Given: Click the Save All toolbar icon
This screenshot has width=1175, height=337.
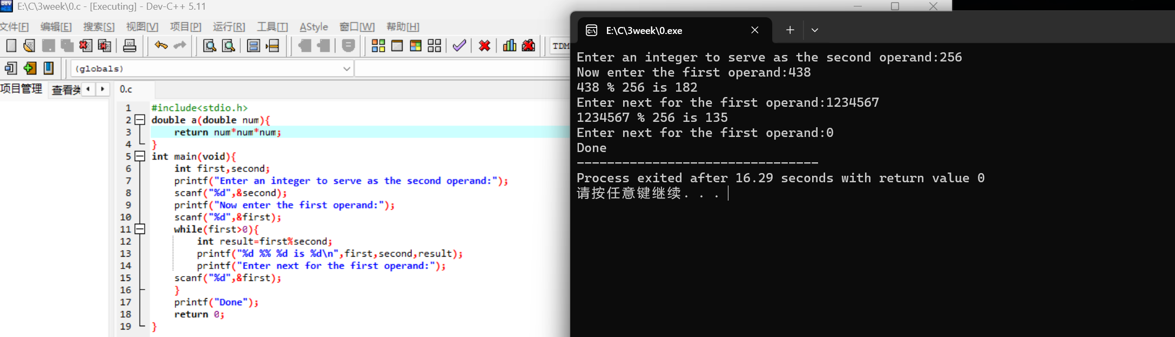Looking at the screenshot, I should [67, 46].
